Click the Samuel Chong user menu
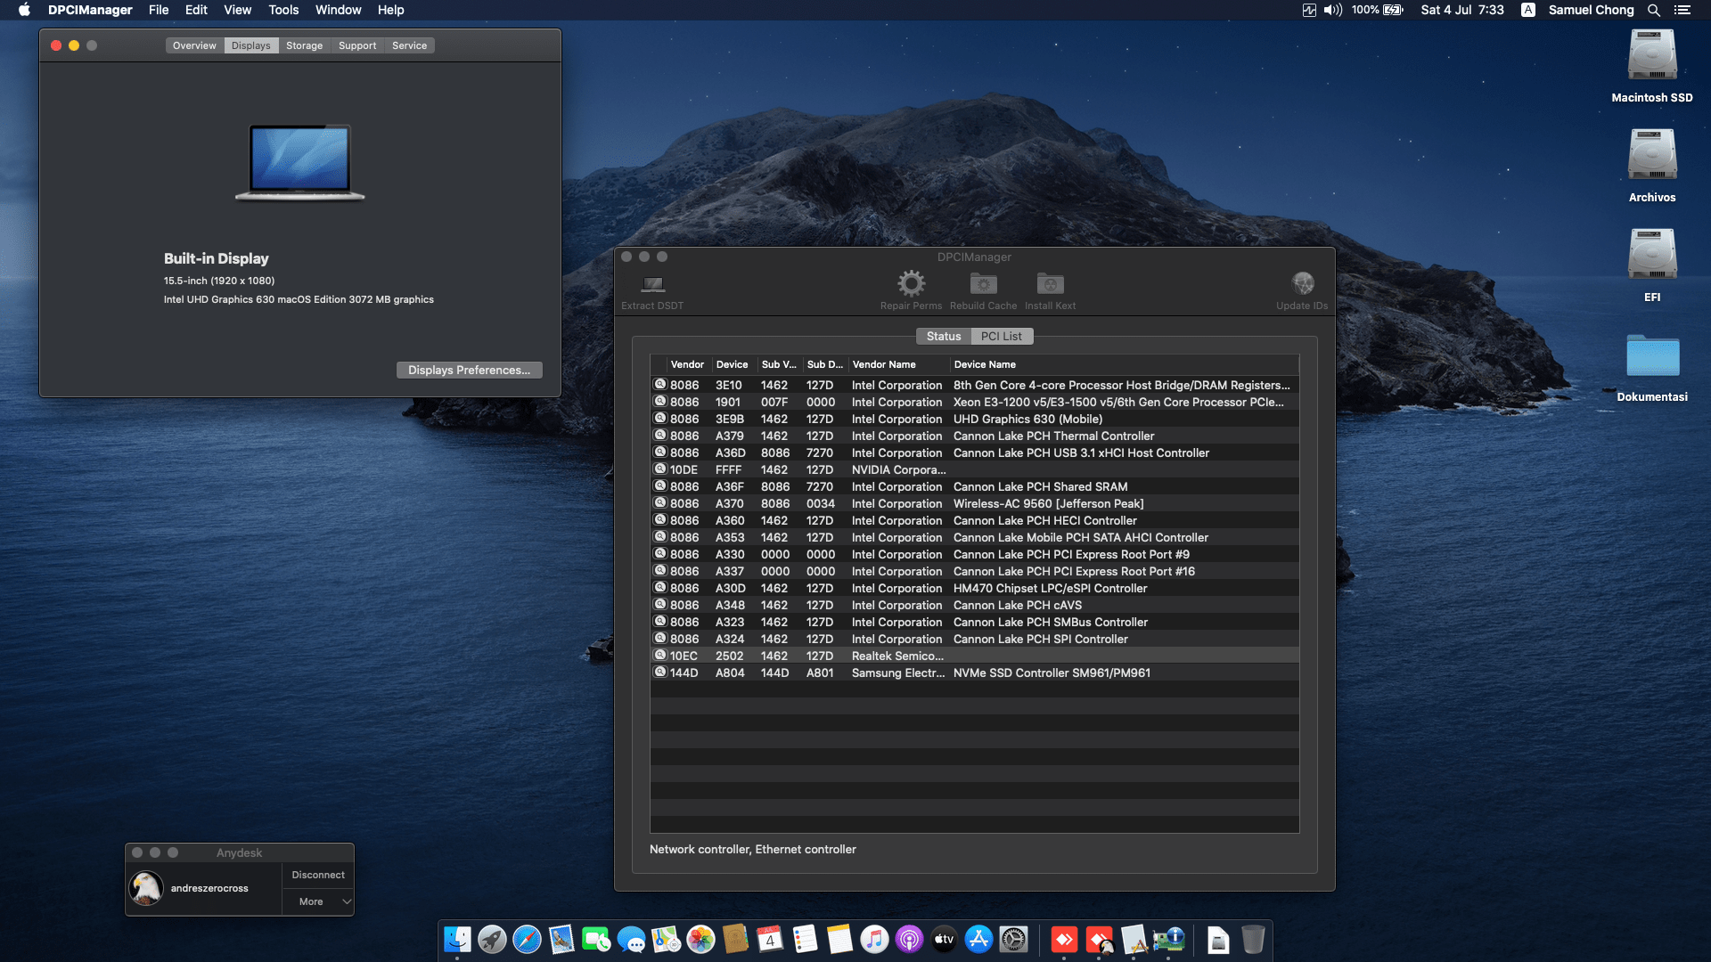 [x=1591, y=10]
